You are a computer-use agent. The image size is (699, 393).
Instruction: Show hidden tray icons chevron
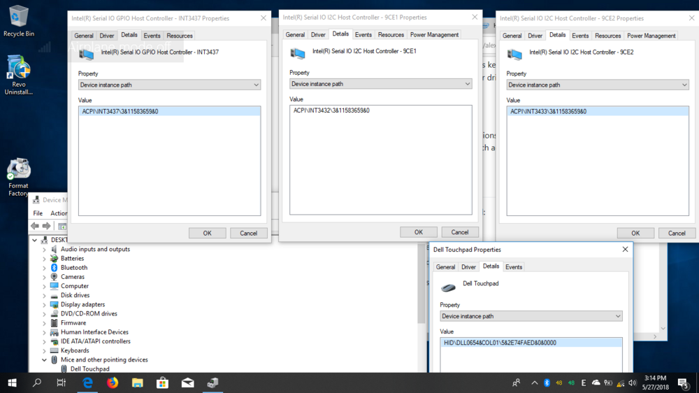tap(534, 383)
